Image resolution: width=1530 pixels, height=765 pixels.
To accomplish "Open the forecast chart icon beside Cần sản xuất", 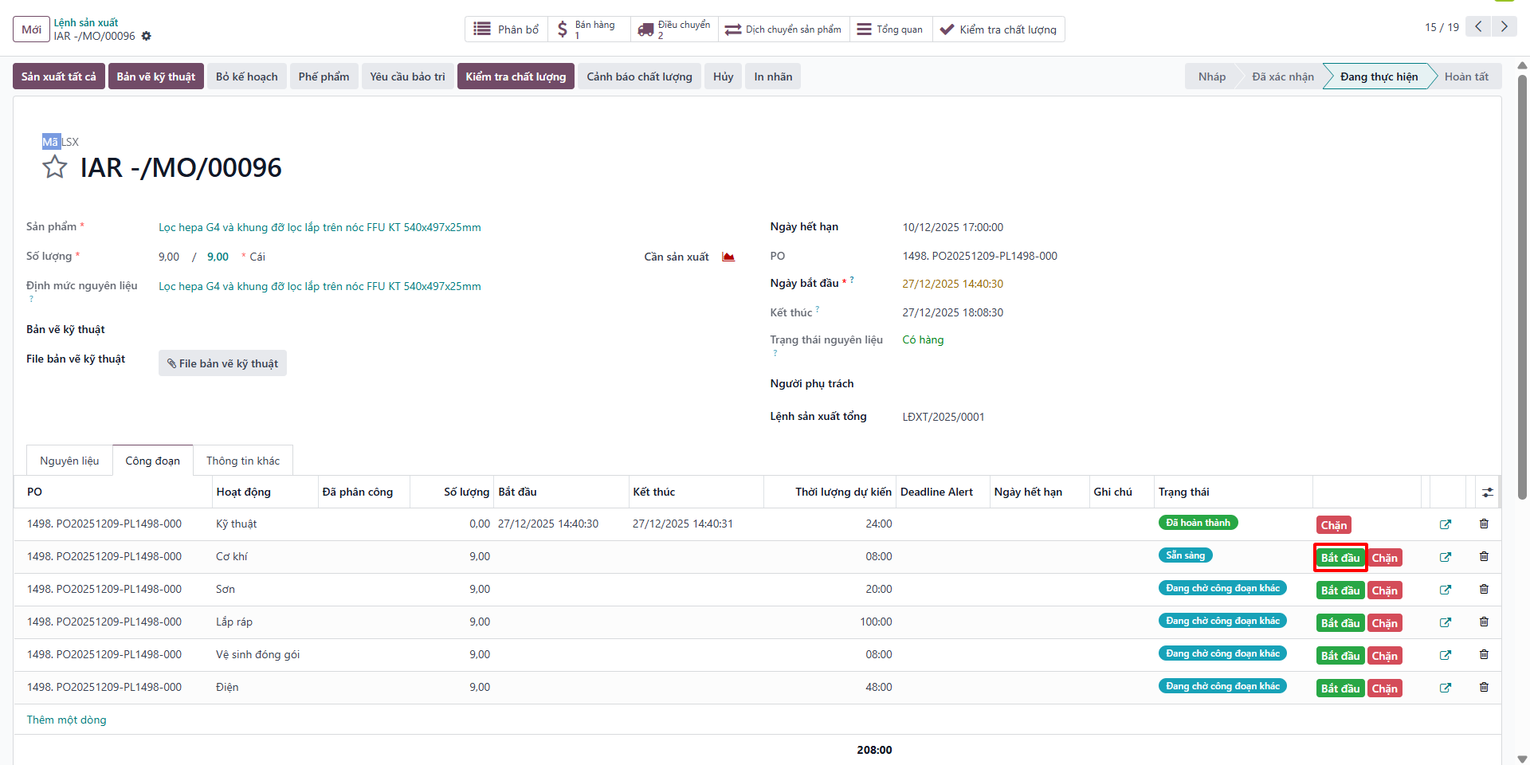I will point(728,257).
